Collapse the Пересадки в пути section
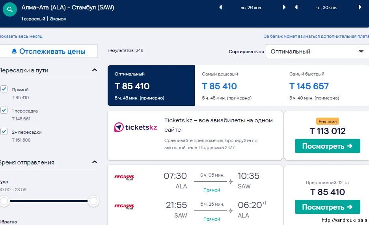Viewport: 369px width, 225px height. [x=95, y=70]
